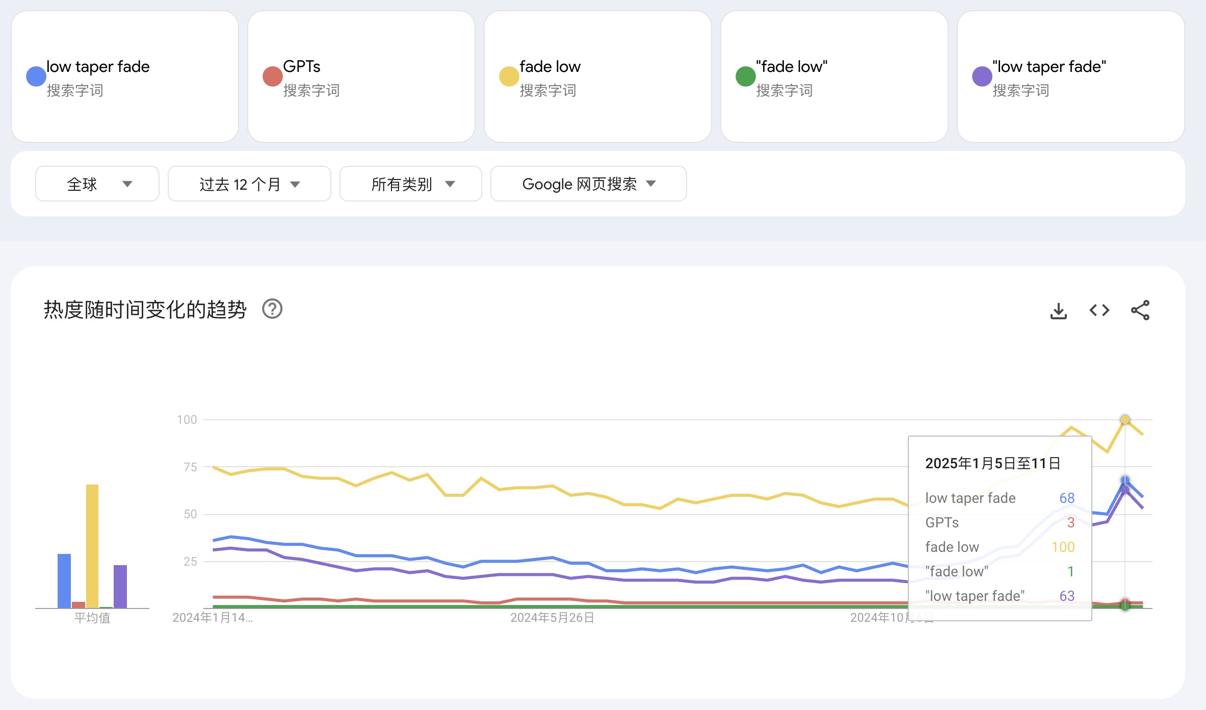
Task: Click the yellow dot for fade low
Action: 509,77
